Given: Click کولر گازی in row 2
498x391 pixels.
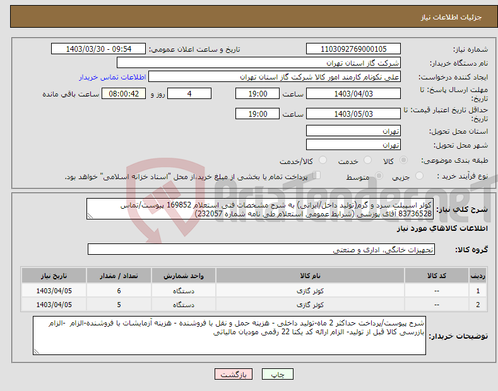Looking at the screenshot, I should (310, 305).
